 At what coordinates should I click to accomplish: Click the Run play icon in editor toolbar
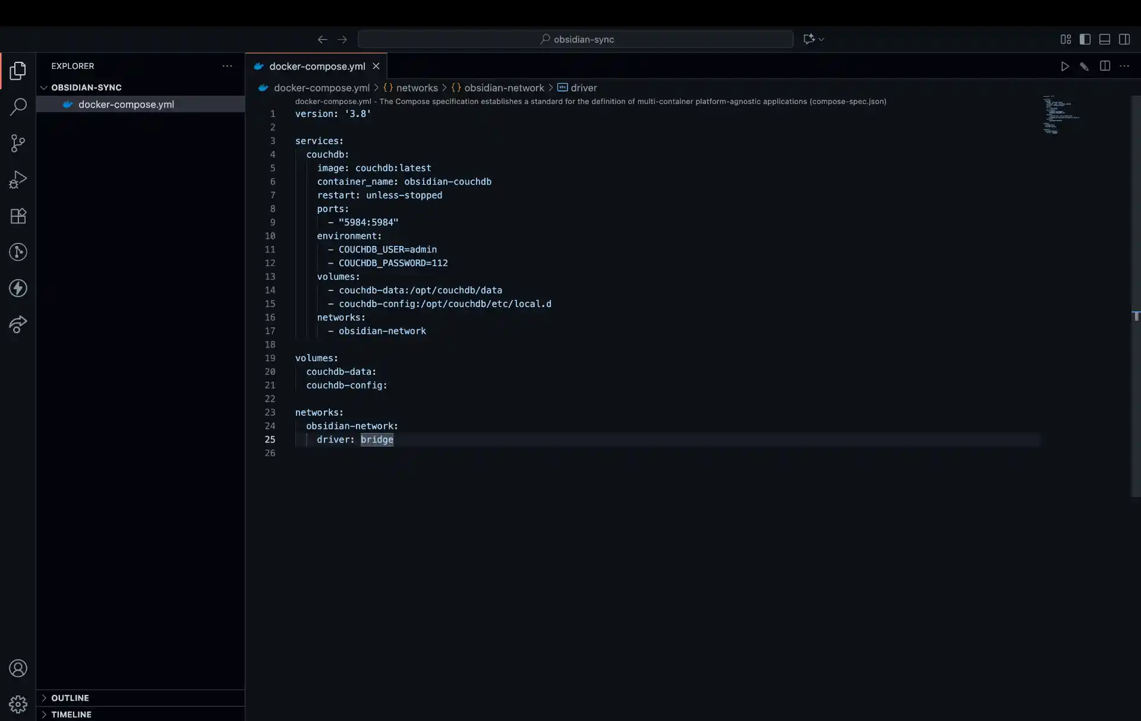pyautogui.click(x=1064, y=67)
